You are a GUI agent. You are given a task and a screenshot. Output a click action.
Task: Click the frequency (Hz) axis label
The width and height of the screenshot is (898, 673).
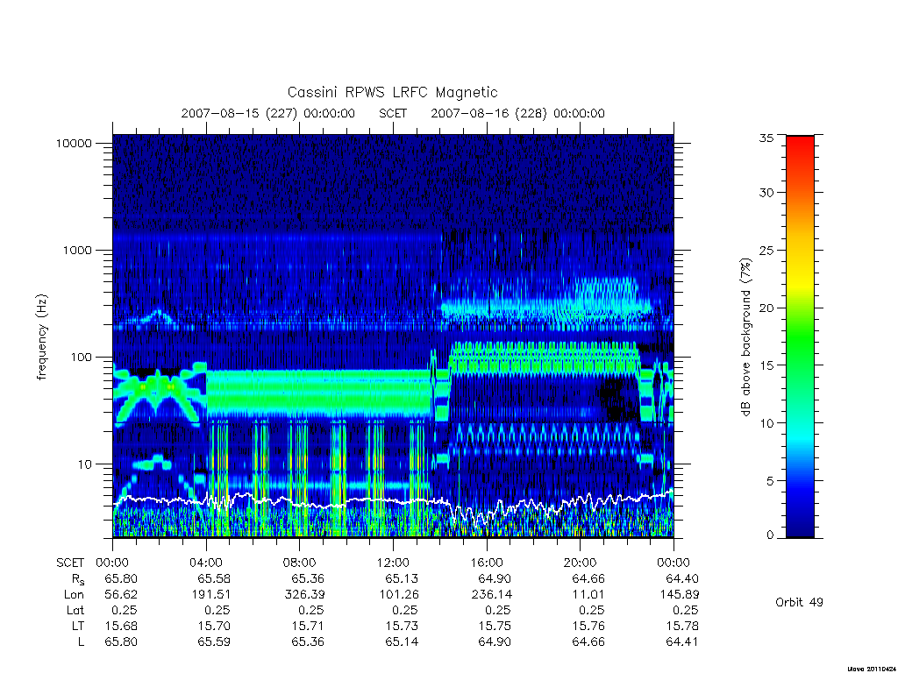coord(42,337)
